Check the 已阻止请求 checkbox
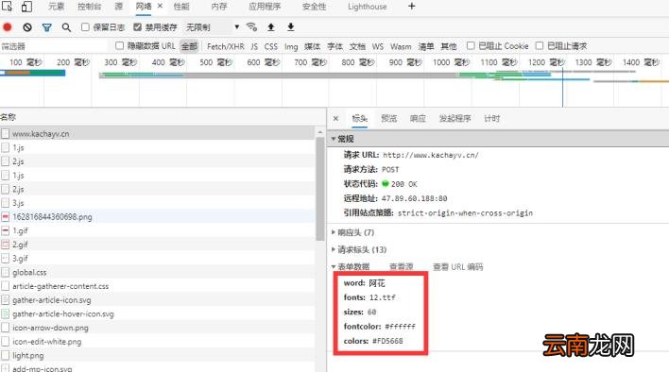 [x=540, y=45]
